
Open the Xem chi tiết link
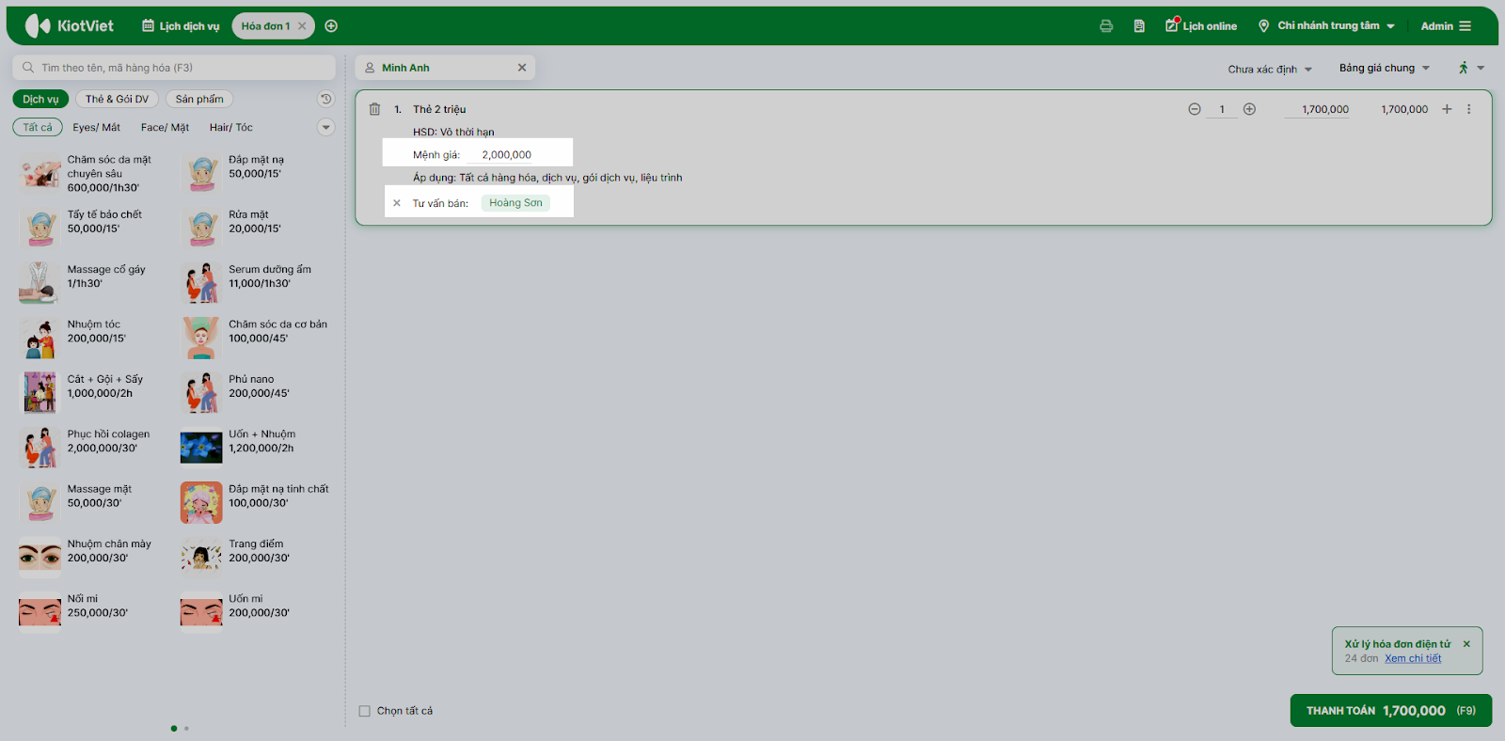(x=1413, y=658)
